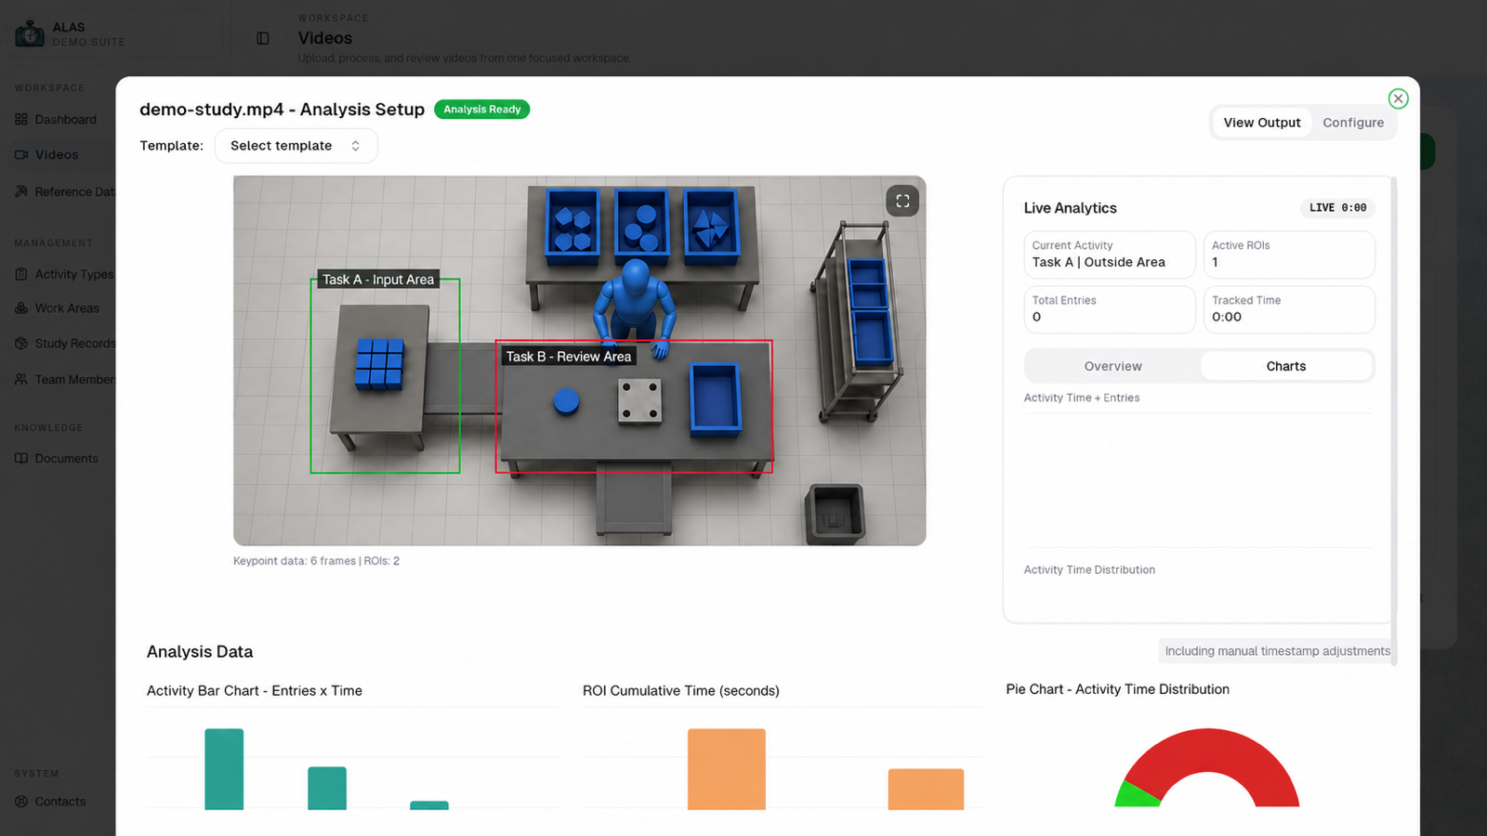The width and height of the screenshot is (1487, 836).
Task: Switch to Overview tab in Live Analytics
Action: [x=1112, y=366]
